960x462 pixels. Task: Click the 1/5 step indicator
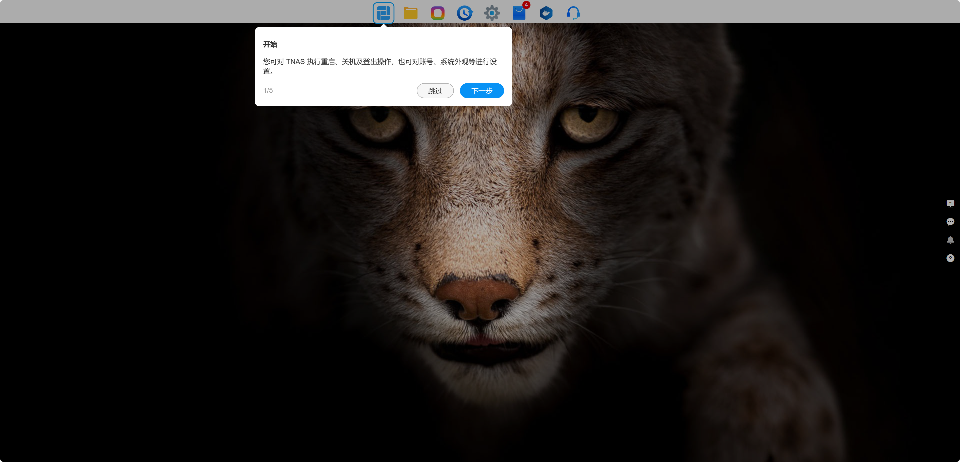268,91
